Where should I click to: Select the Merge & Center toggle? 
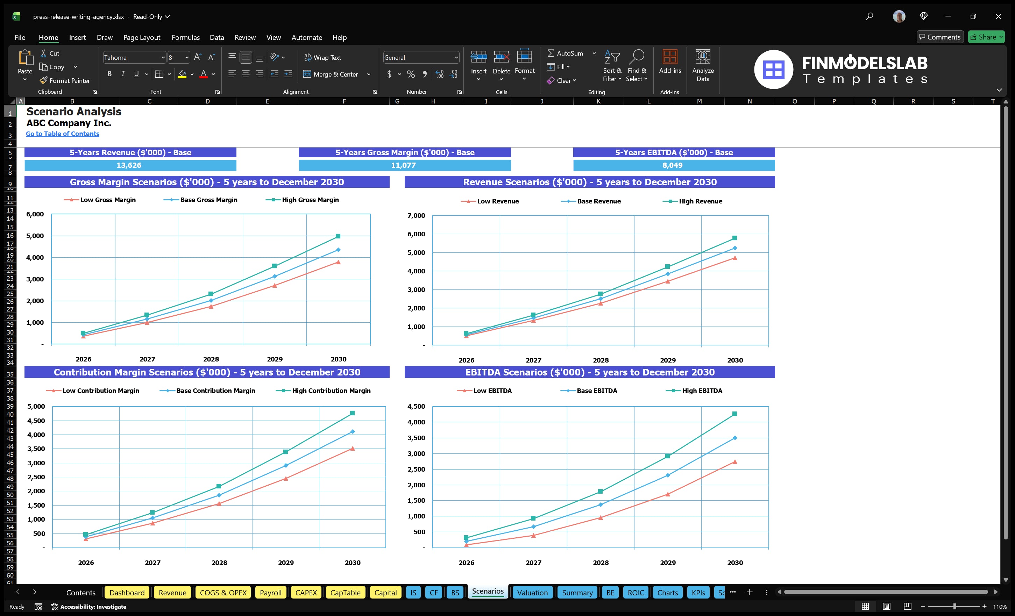[x=332, y=74]
